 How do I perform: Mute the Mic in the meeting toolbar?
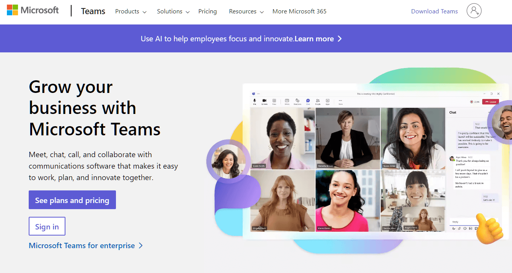(x=255, y=101)
